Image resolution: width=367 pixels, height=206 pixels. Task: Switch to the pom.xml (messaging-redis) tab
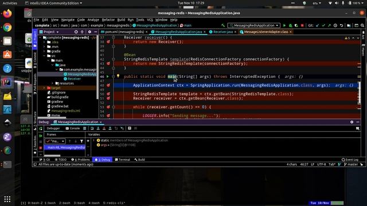coord(124,32)
